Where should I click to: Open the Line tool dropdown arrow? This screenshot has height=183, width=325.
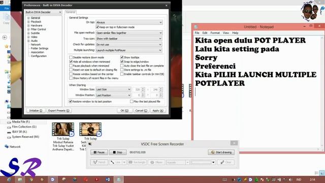pyautogui.click(x=124, y=162)
